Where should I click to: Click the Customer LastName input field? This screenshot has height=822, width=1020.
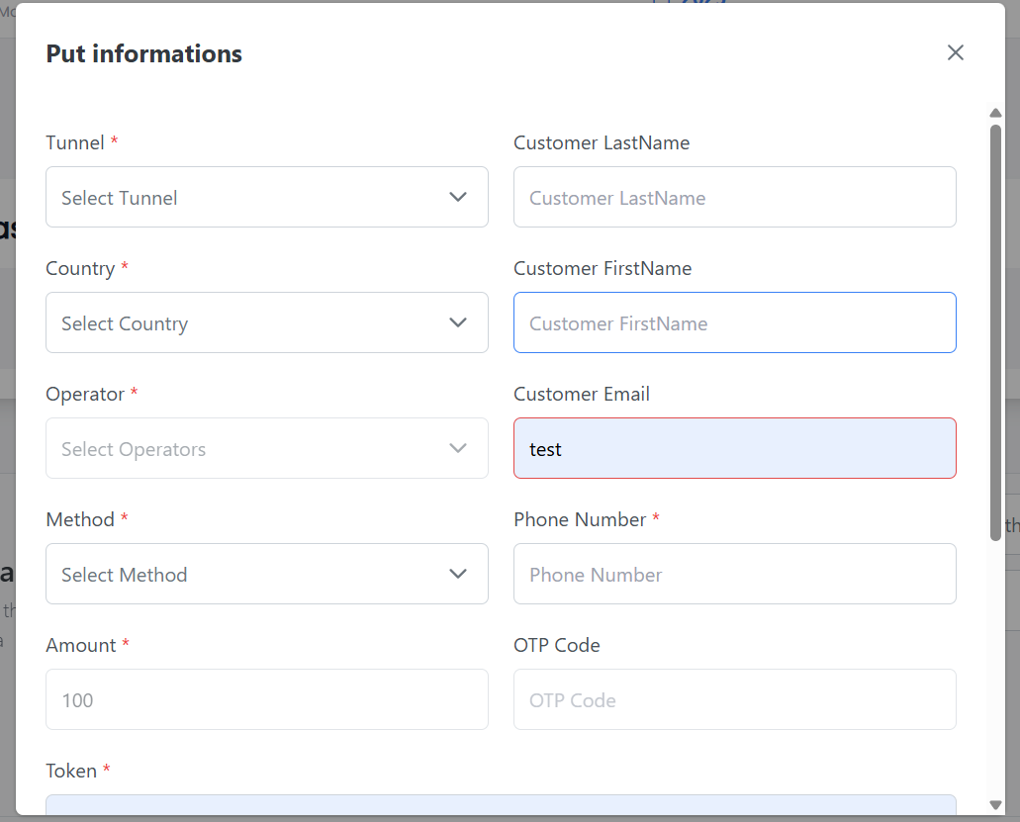734,197
